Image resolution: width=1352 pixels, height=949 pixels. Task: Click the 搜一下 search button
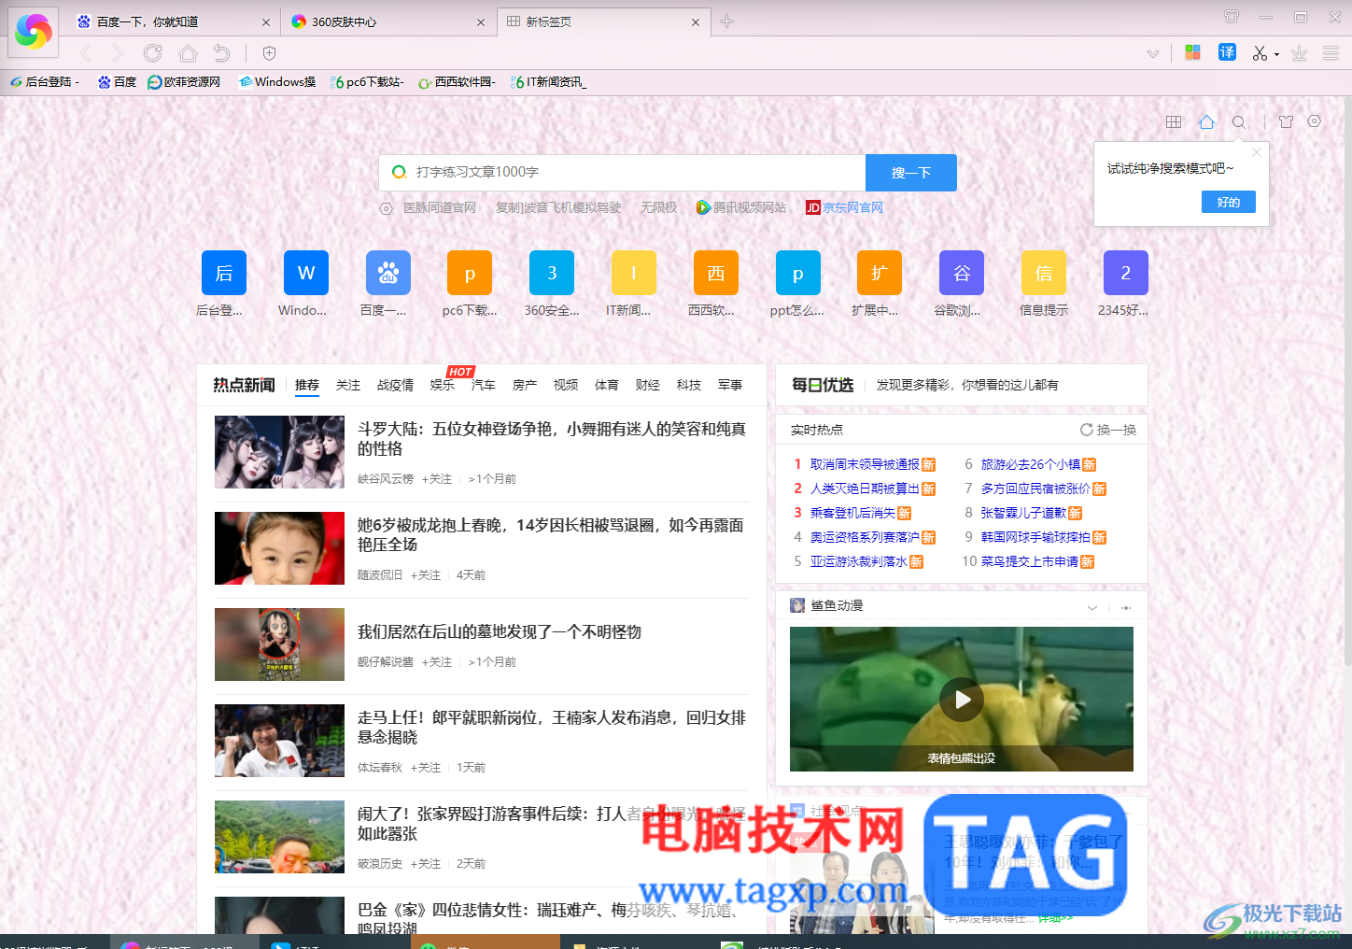pyautogui.click(x=911, y=173)
